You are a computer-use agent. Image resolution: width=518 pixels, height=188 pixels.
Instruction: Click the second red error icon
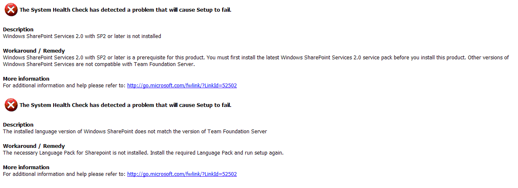coord(11,105)
